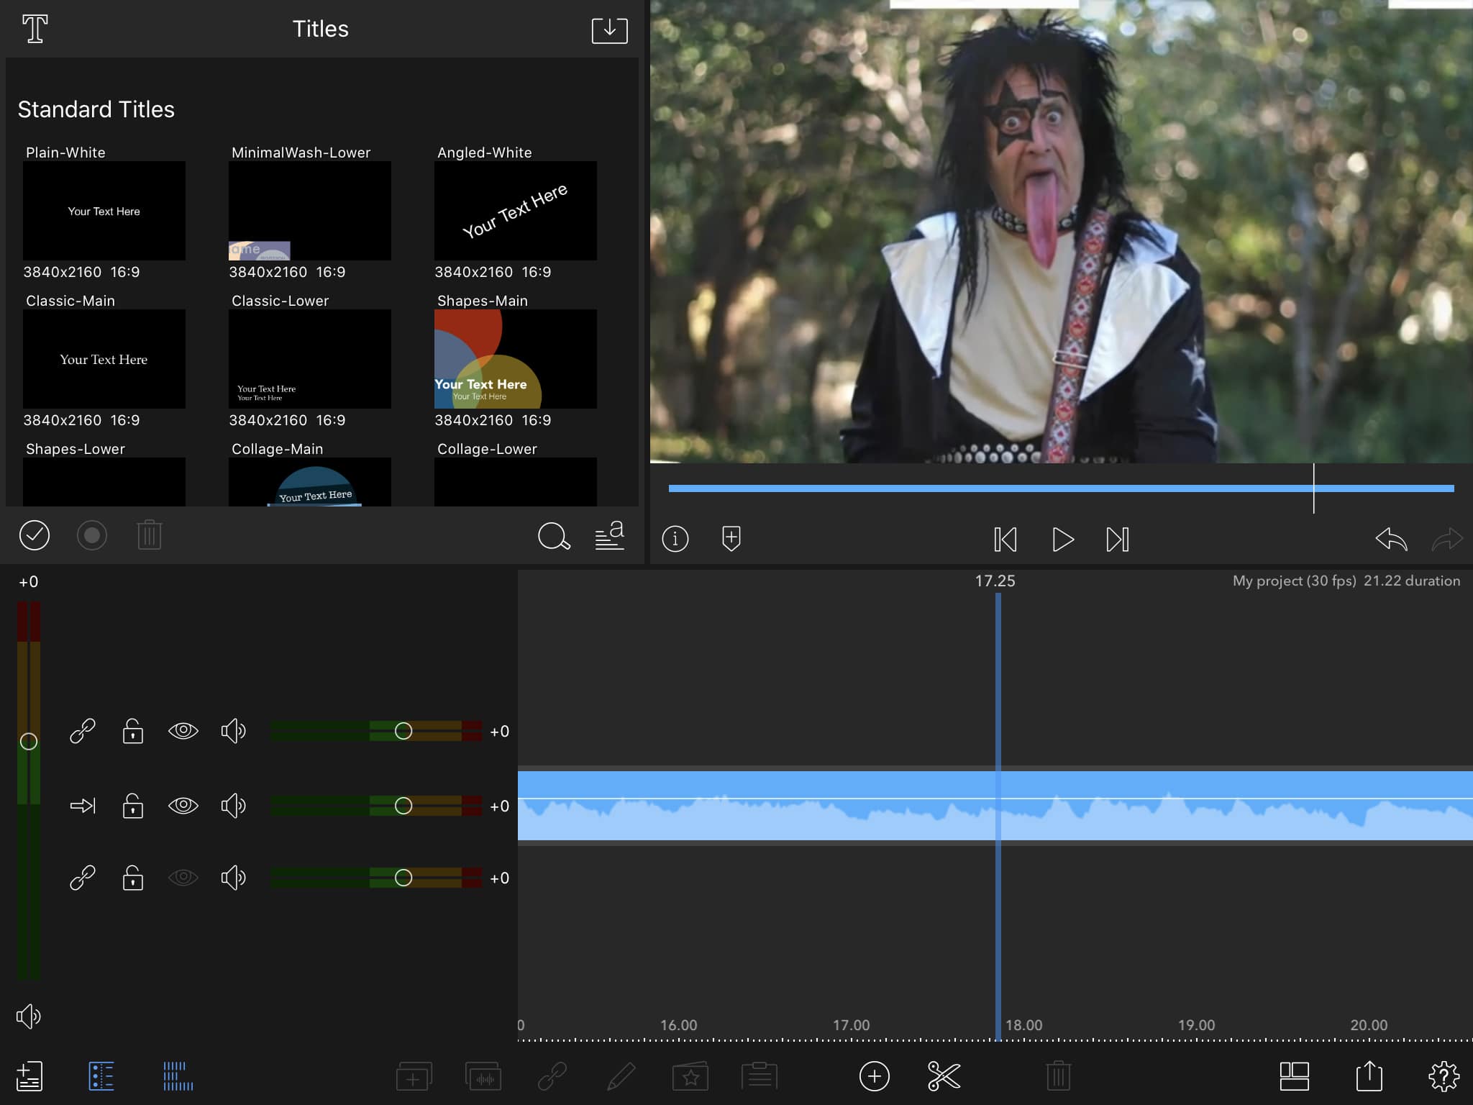Switch to the audio mixer panel
The height and width of the screenshot is (1105, 1473).
[177, 1076]
